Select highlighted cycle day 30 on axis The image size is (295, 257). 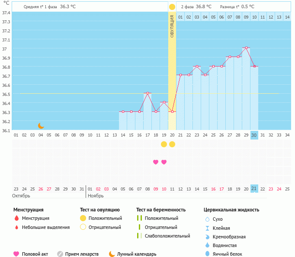coord(254,135)
